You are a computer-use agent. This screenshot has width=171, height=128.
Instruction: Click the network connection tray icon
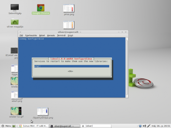click(x=149, y=126)
